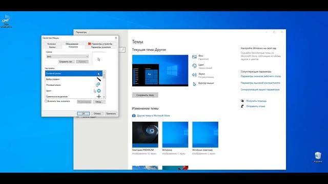The height and width of the screenshot is (184, 328).
Task: Open the pointer scheme dropdown
Action: point(68,57)
